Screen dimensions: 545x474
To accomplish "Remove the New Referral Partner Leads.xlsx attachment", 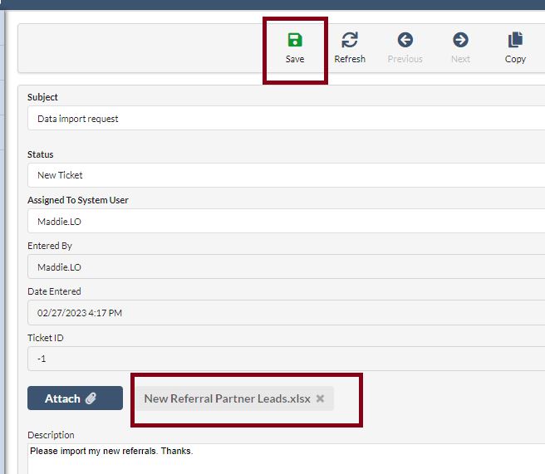I will [x=320, y=398].
